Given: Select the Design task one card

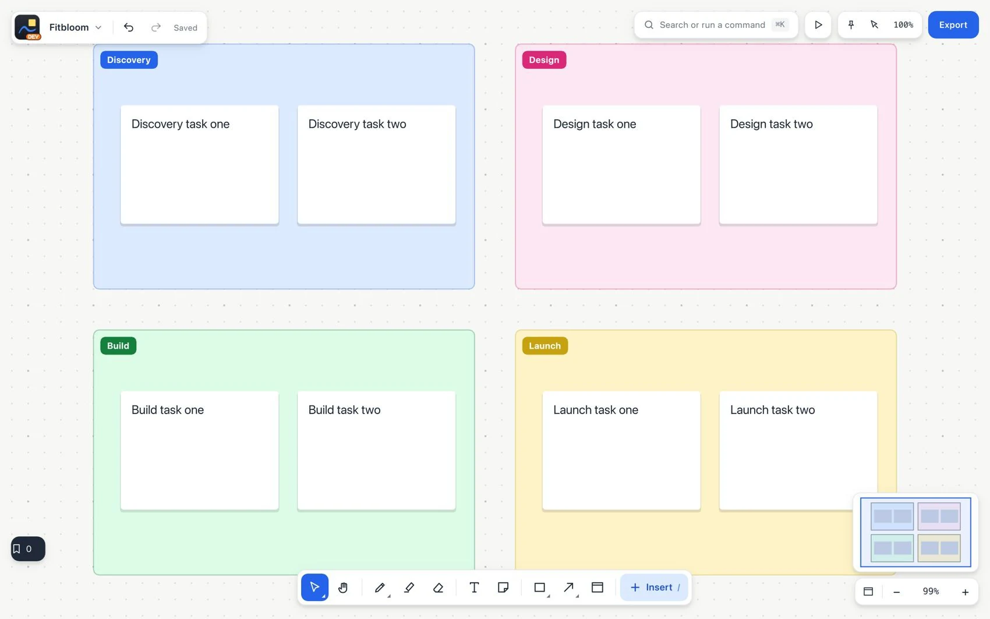Looking at the screenshot, I should [621, 164].
